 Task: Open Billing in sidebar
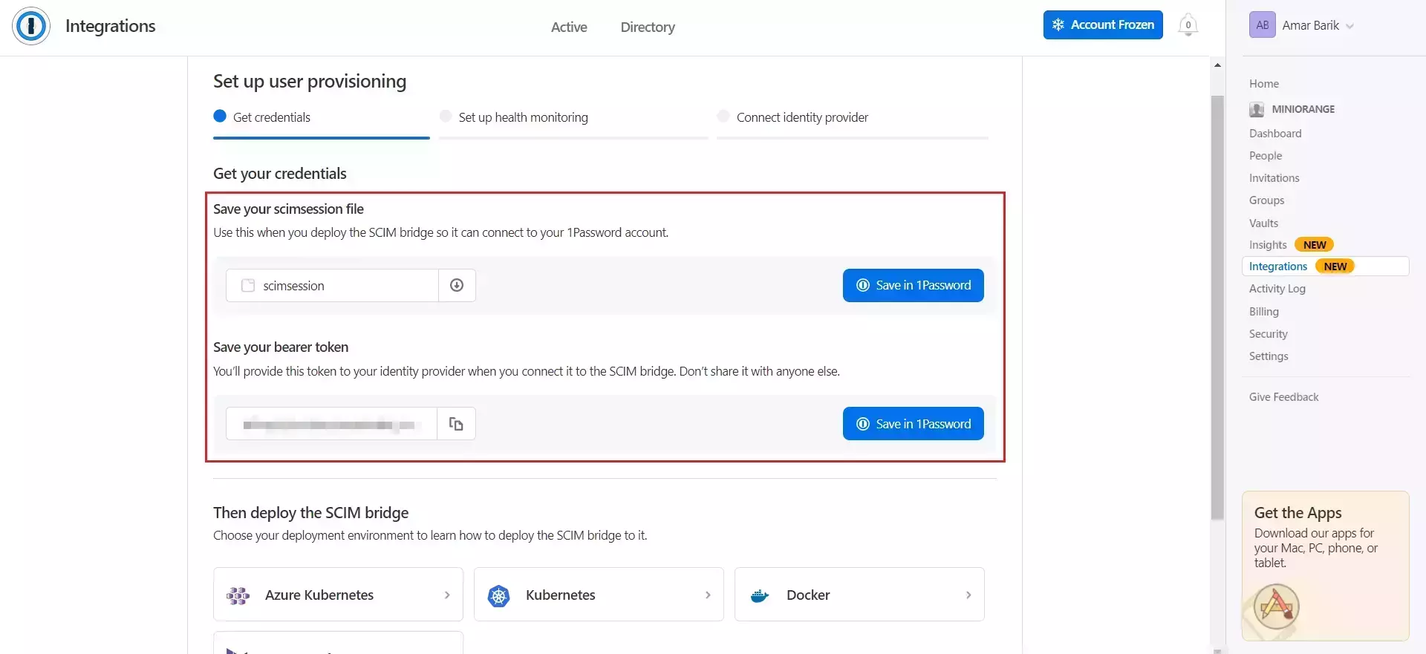click(x=1263, y=312)
